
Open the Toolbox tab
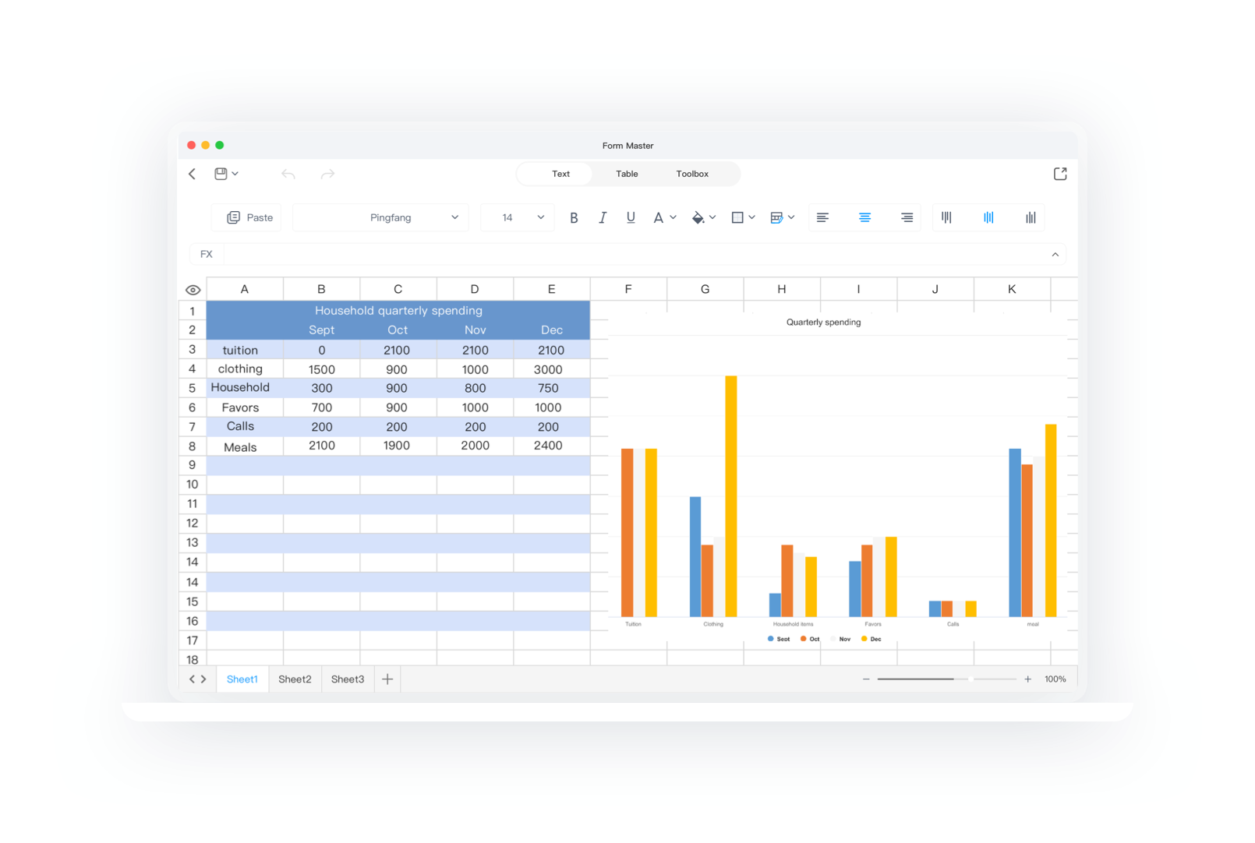tap(692, 174)
